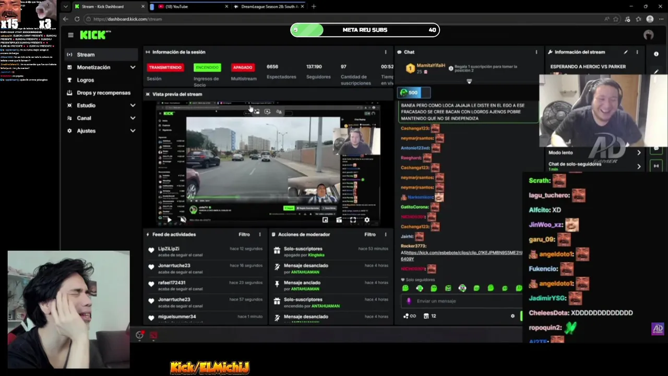Screen dimensions: 668x376
Task: Open a new browser tab
Action: (314, 6)
